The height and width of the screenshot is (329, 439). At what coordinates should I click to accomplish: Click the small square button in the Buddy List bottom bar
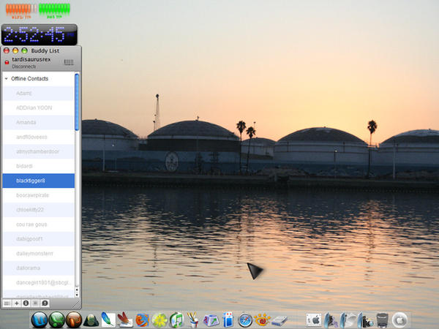pyautogui.click(x=35, y=303)
